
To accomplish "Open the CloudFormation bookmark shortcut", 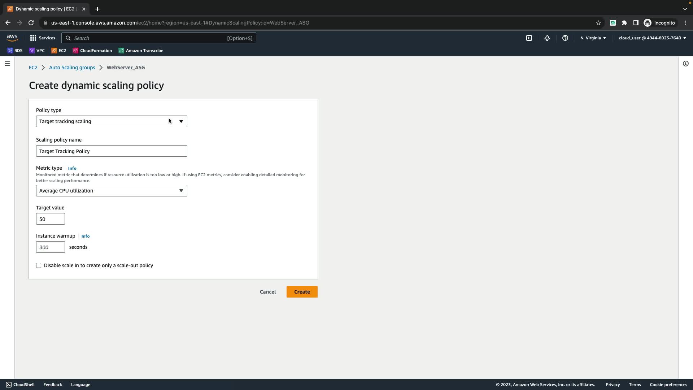I will click(92, 51).
